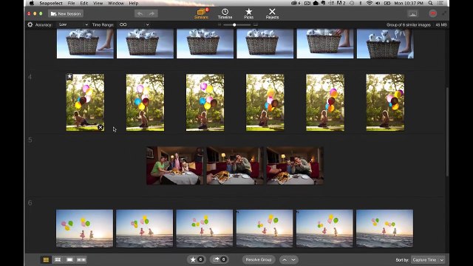
Task: Select the last family dinner photo in group 5
Action: (x=295, y=166)
